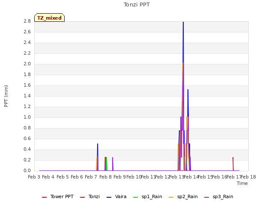
Task: Click the 0.0 y-axis tick label
Action: coord(27,170)
